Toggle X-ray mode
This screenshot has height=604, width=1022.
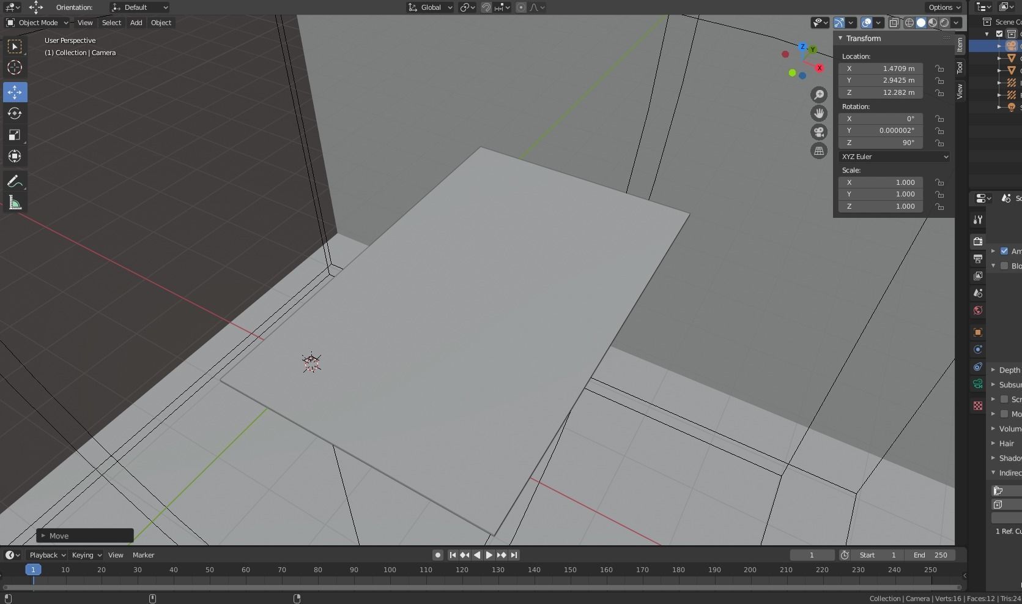coord(894,23)
